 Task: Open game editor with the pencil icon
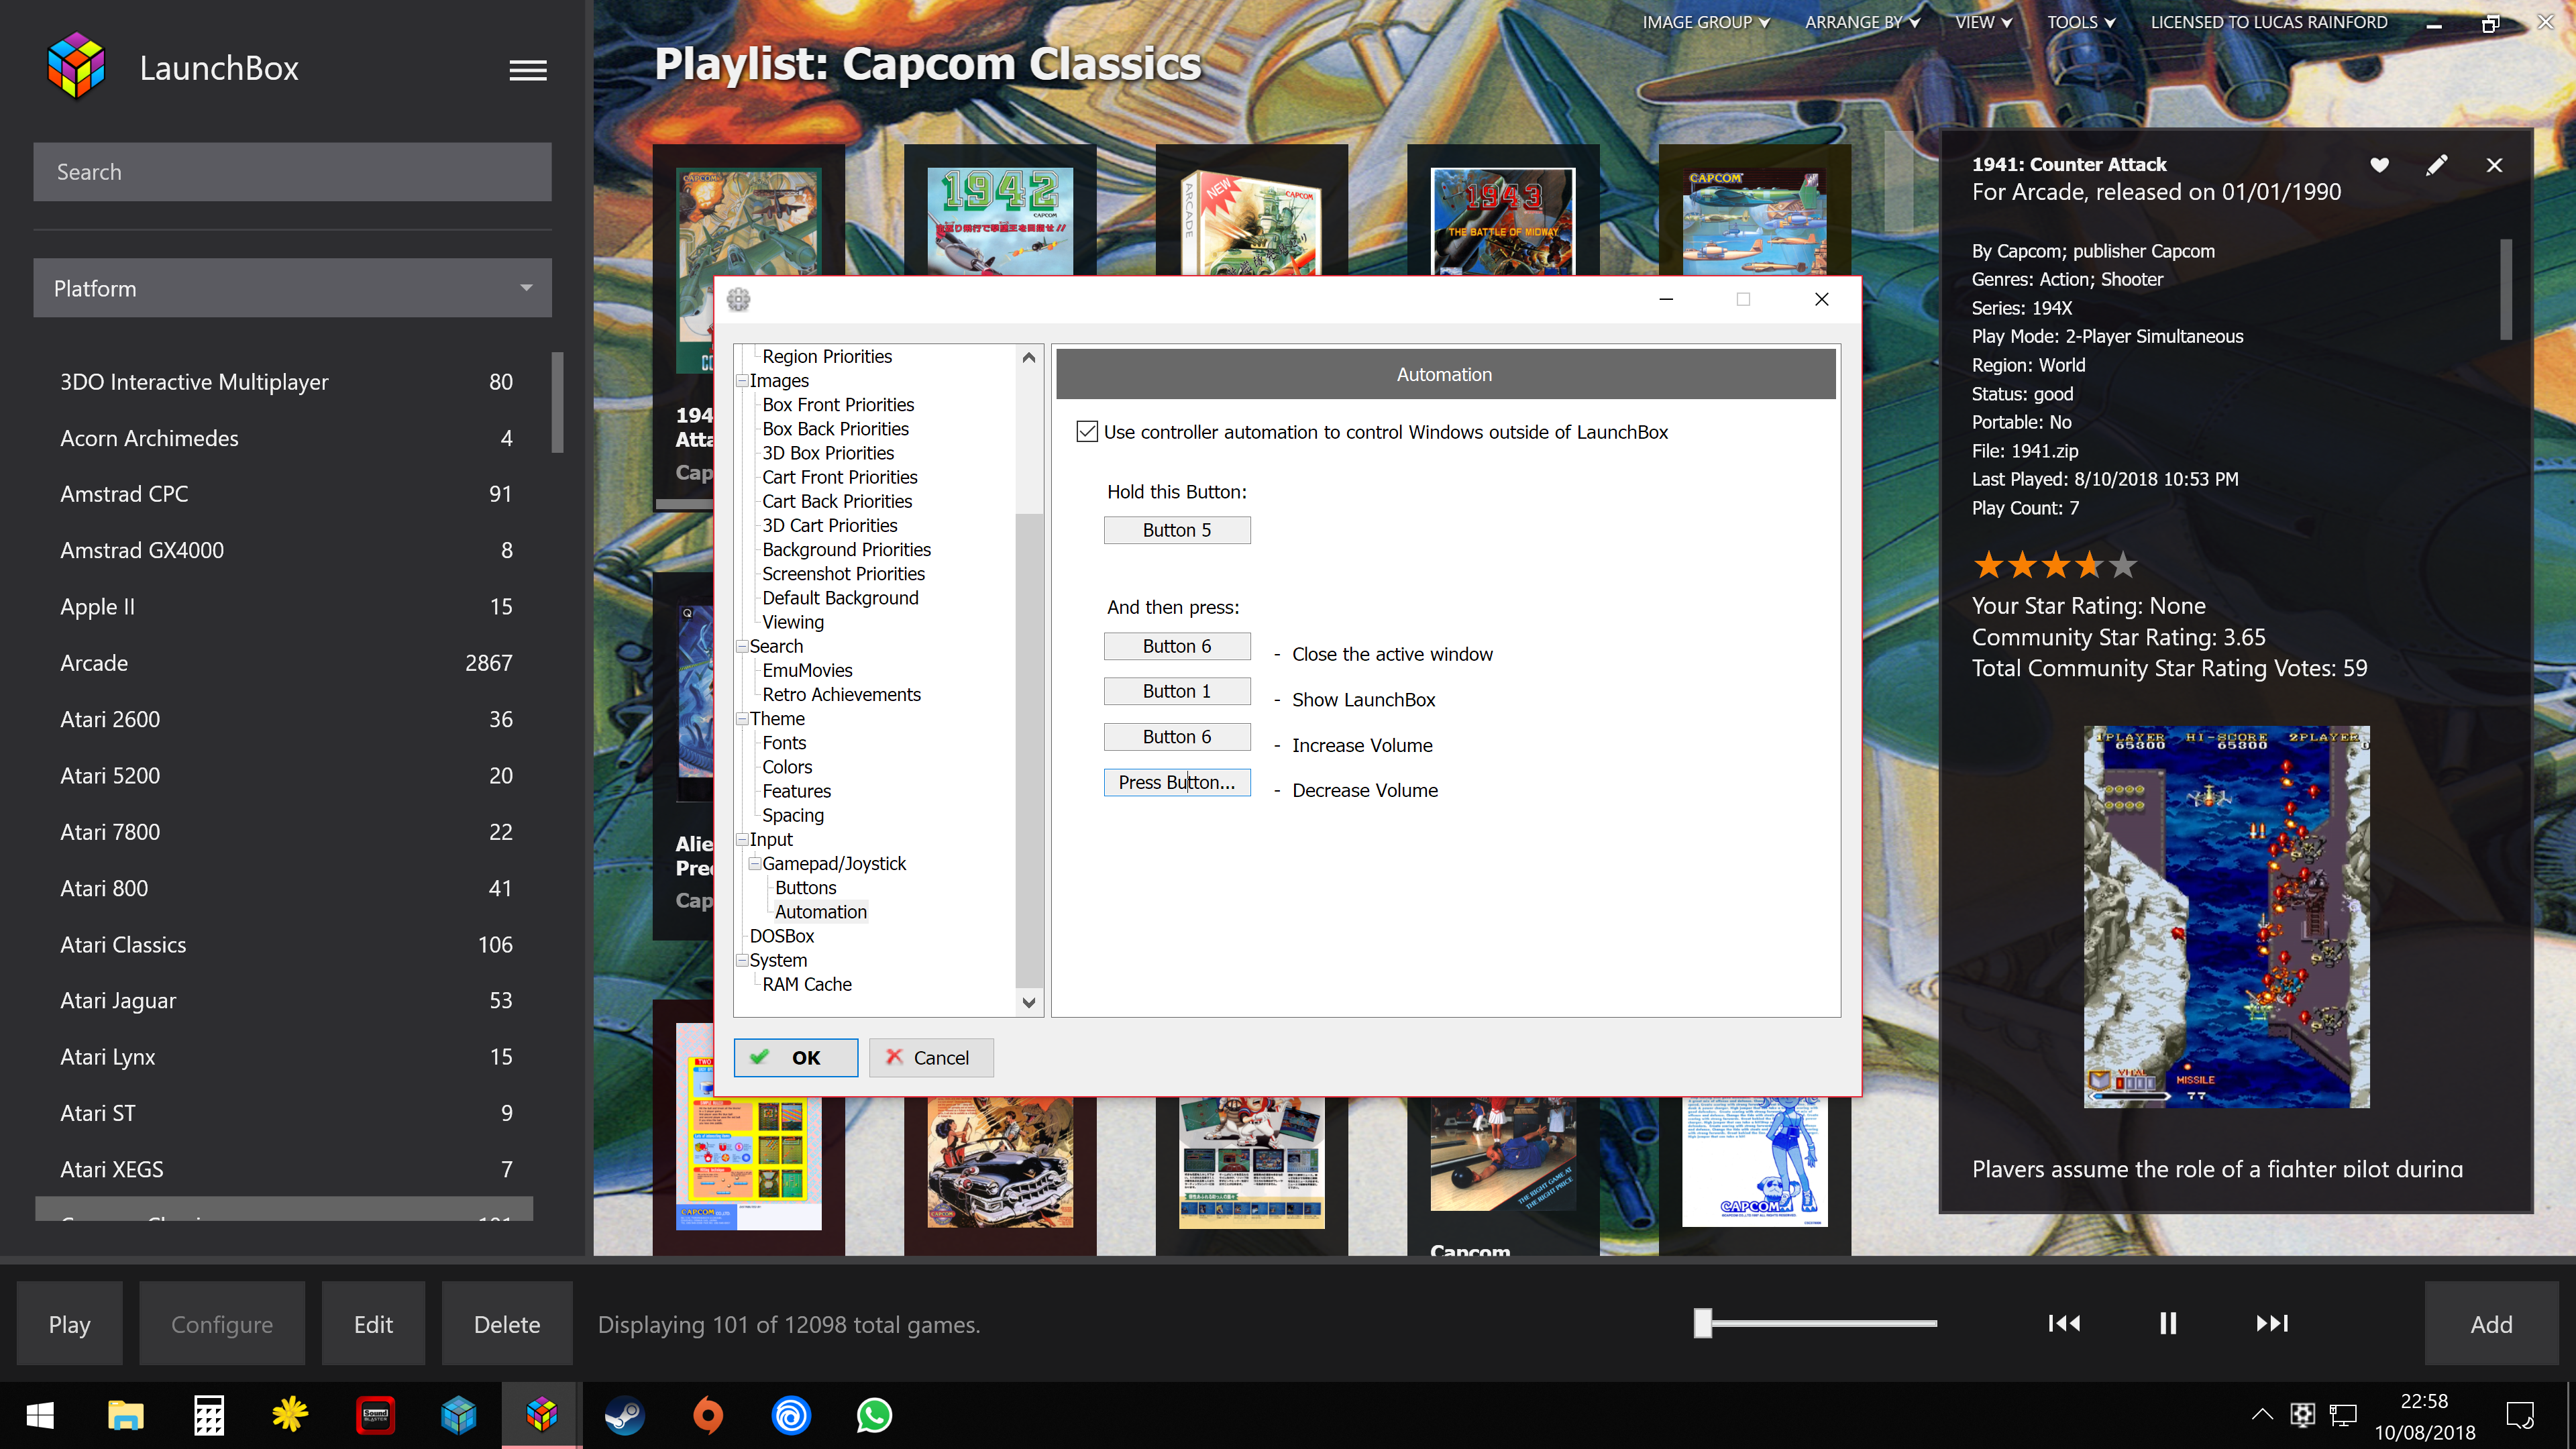[x=2436, y=165]
